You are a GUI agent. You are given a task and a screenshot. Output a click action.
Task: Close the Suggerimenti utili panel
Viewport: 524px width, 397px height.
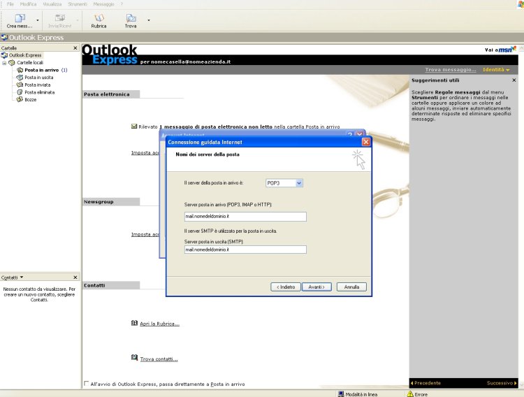pyautogui.click(x=514, y=80)
